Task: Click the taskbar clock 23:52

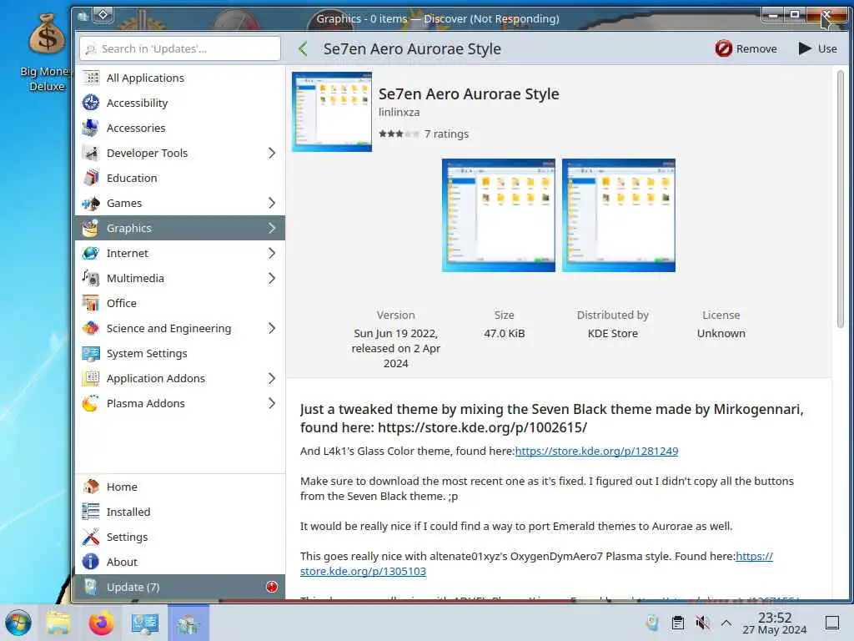Action: pos(775,618)
